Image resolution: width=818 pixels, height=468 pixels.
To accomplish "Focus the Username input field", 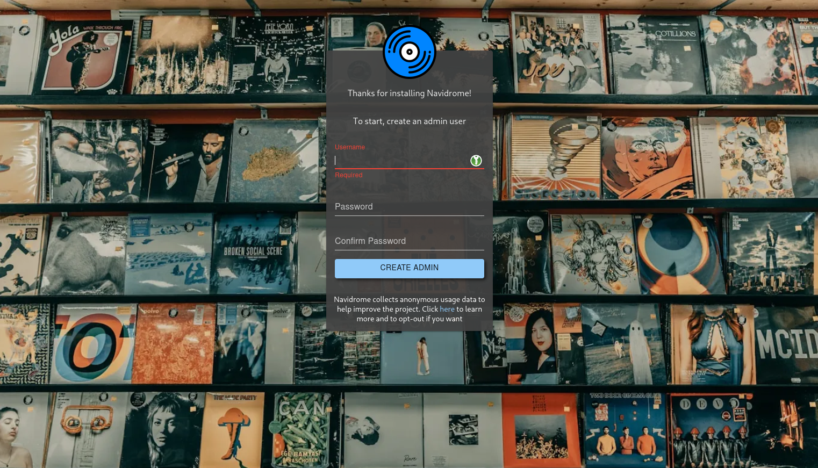I will pos(410,161).
